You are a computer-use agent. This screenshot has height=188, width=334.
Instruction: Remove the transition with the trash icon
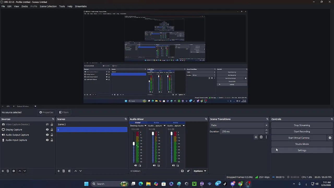pos(261,137)
